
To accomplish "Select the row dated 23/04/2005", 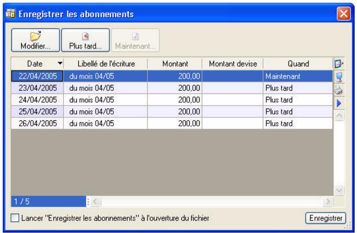I will click(172, 88).
